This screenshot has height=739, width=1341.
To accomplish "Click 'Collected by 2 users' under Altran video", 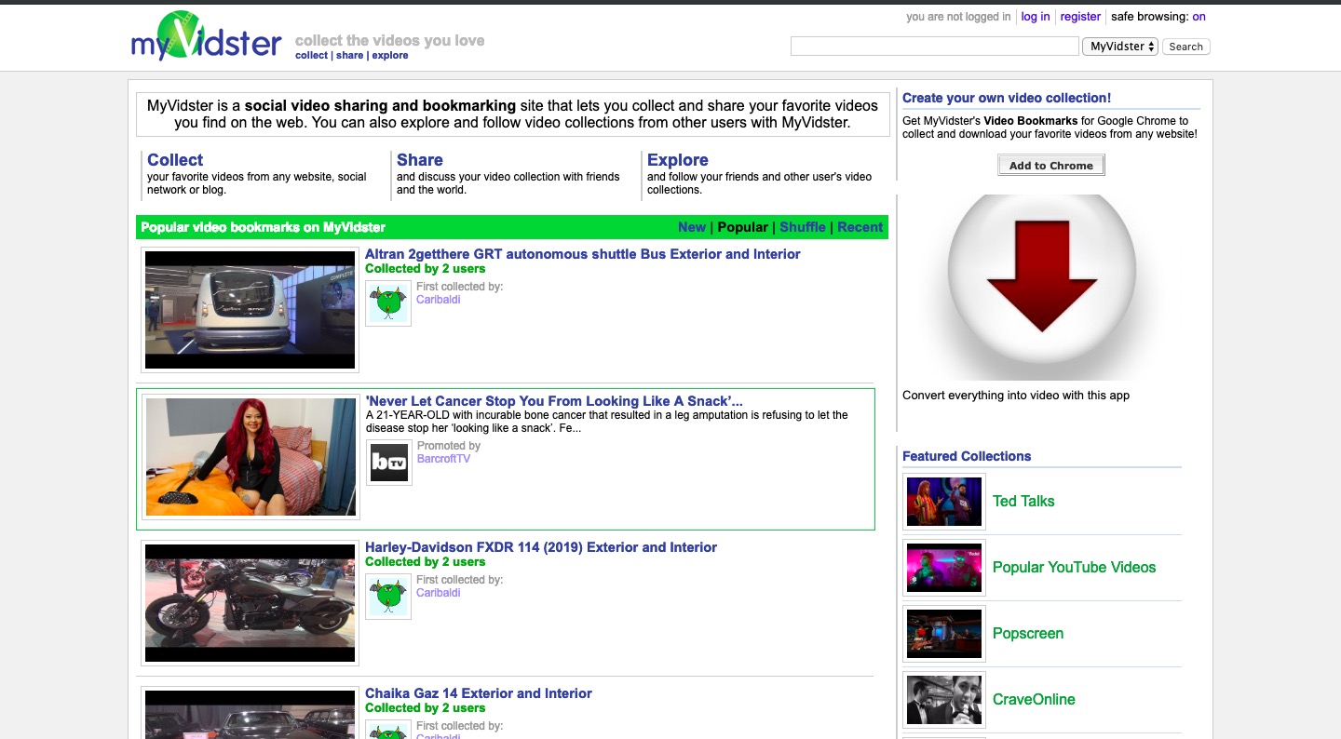I will tap(426, 269).
